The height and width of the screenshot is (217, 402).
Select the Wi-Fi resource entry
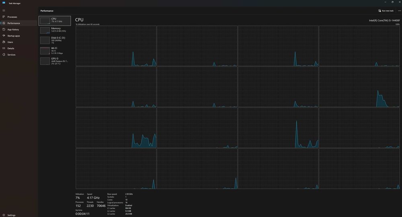55,51
